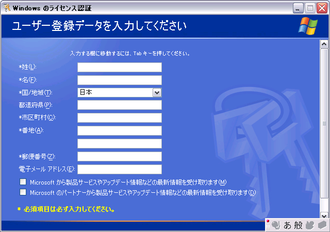
Task: Click the Tab キー instruction text
Action: click(x=130, y=54)
